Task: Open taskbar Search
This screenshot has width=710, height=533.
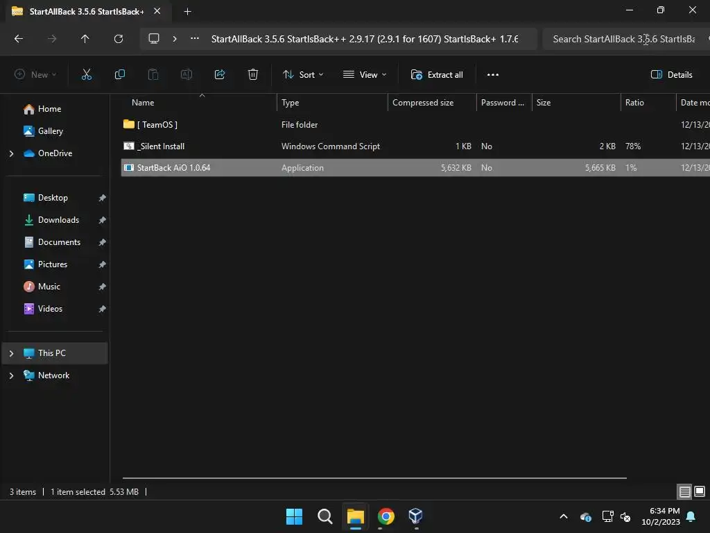Action: click(x=324, y=516)
